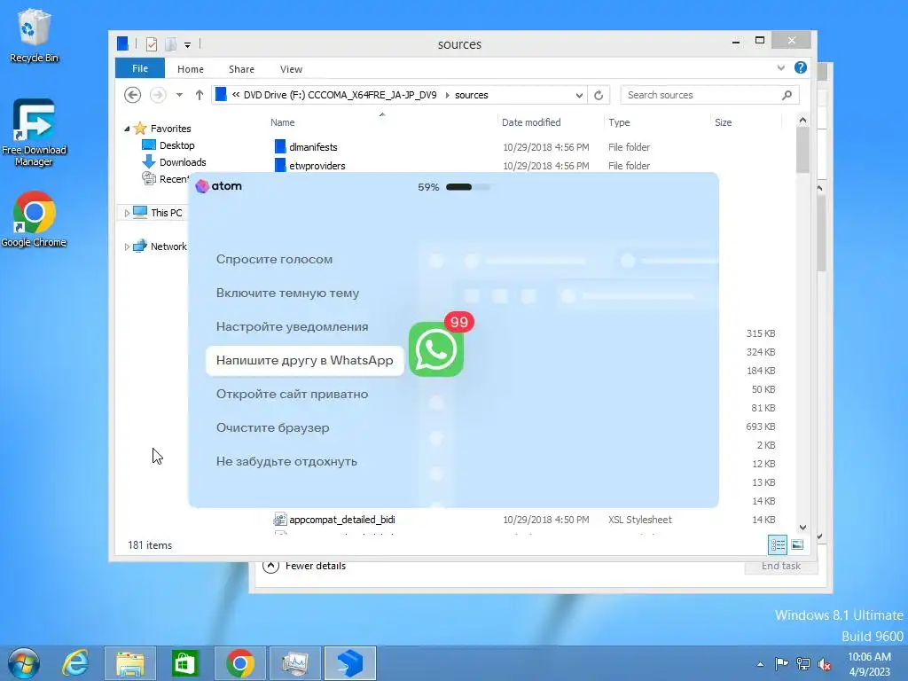Select the etwproviders folder
The image size is (908, 681).
[317, 166]
